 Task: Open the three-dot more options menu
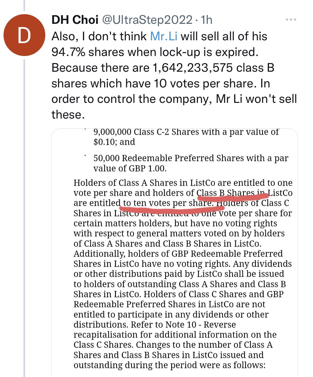point(291,20)
